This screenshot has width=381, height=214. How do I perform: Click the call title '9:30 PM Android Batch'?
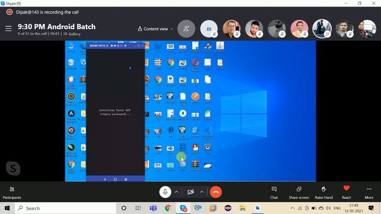point(57,27)
